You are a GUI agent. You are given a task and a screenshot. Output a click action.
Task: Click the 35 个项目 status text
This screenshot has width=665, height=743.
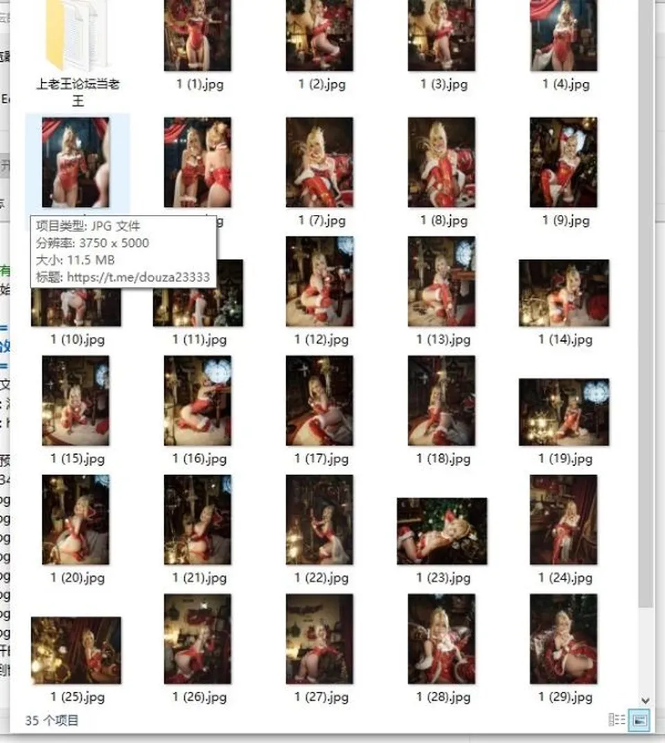pyautogui.click(x=52, y=721)
